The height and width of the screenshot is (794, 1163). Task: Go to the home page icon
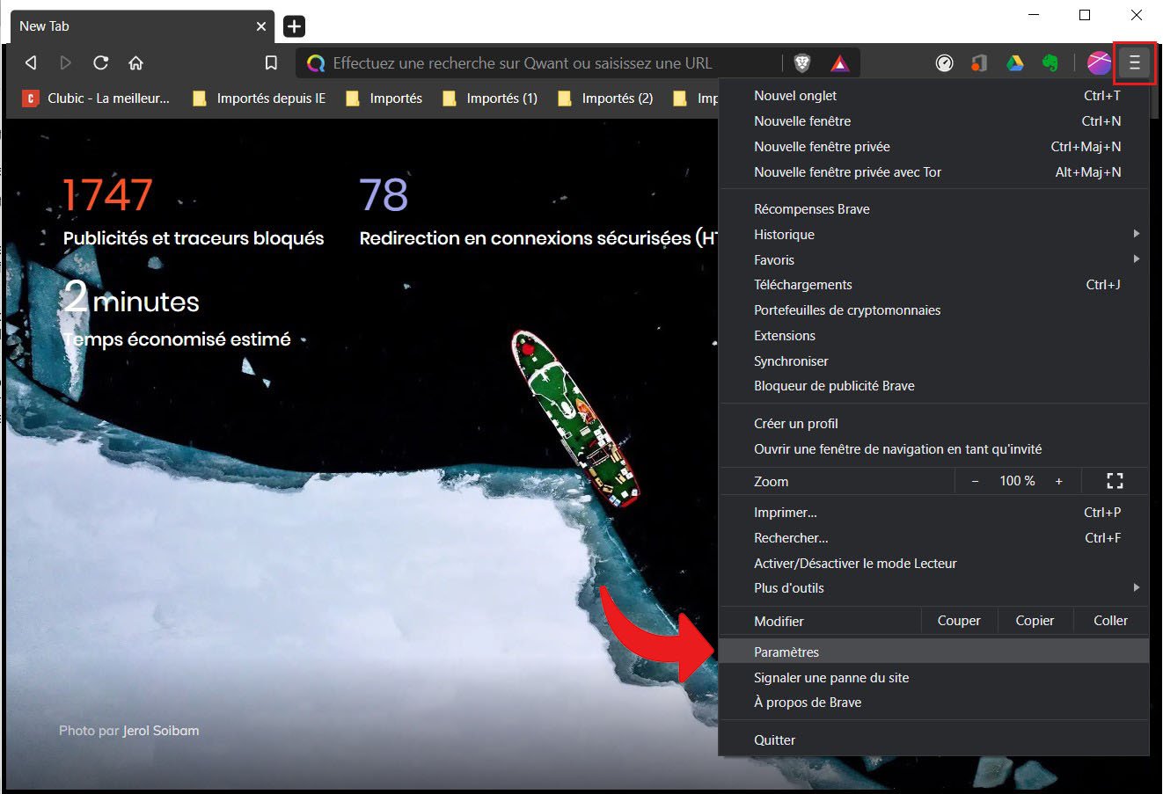click(135, 63)
